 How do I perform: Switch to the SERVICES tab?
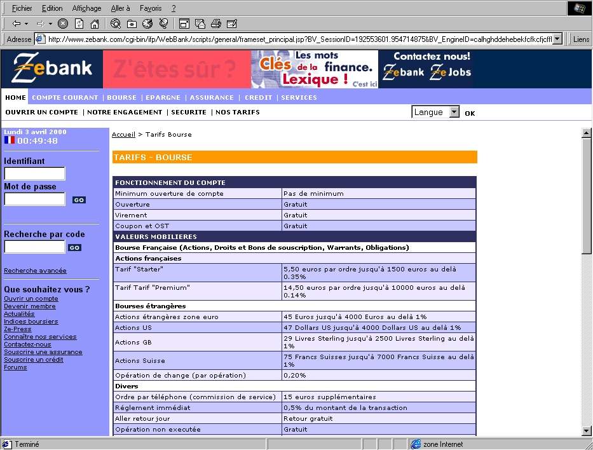[299, 97]
